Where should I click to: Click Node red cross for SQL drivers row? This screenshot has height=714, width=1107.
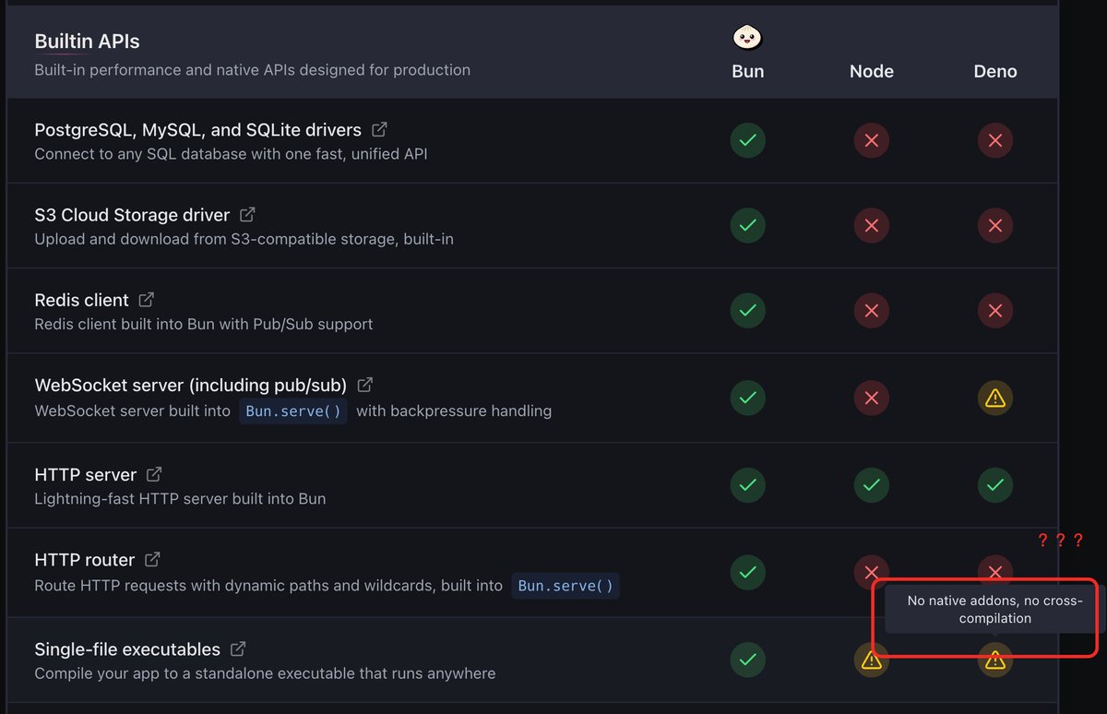(871, 141)
